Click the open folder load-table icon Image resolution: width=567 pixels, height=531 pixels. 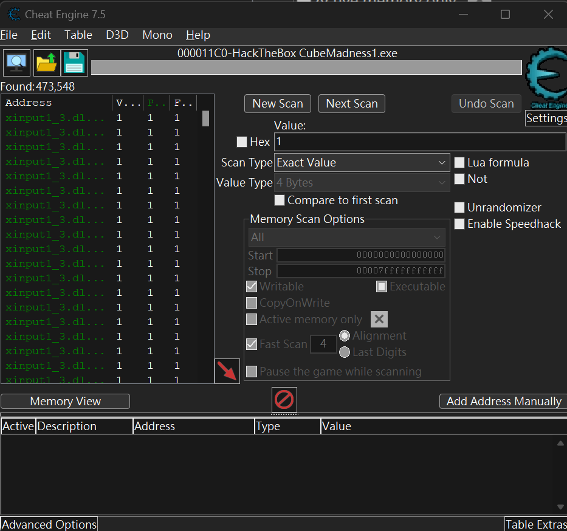click(x=47, y=63)
